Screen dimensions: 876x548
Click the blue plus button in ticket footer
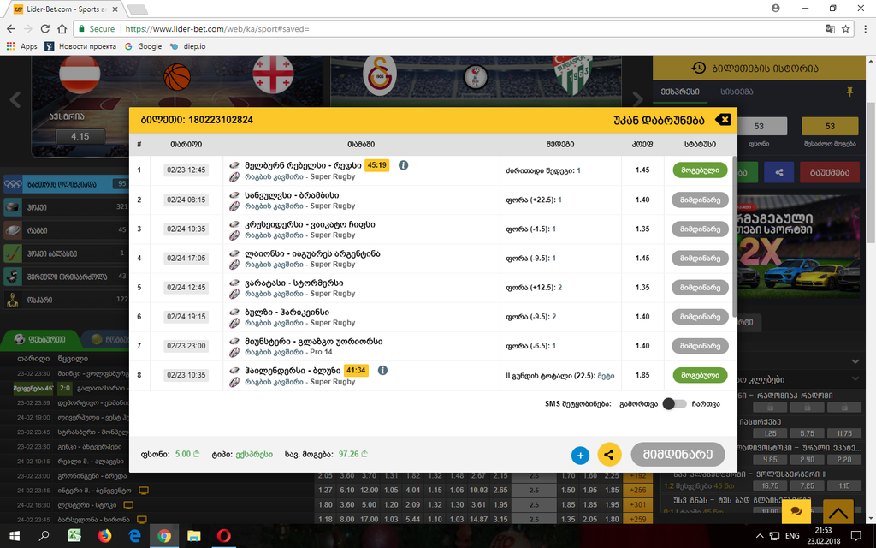pyautogui.click(x=581, y=456)
